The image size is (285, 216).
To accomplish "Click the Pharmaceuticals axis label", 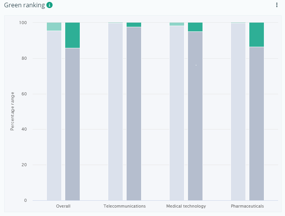I will coord(247,206).
